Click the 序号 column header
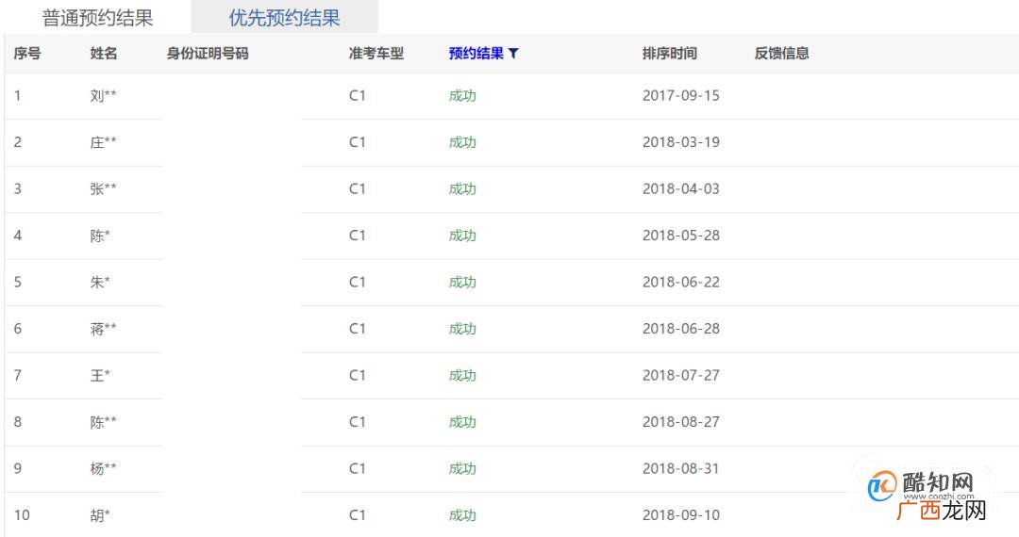 [27, 53]
